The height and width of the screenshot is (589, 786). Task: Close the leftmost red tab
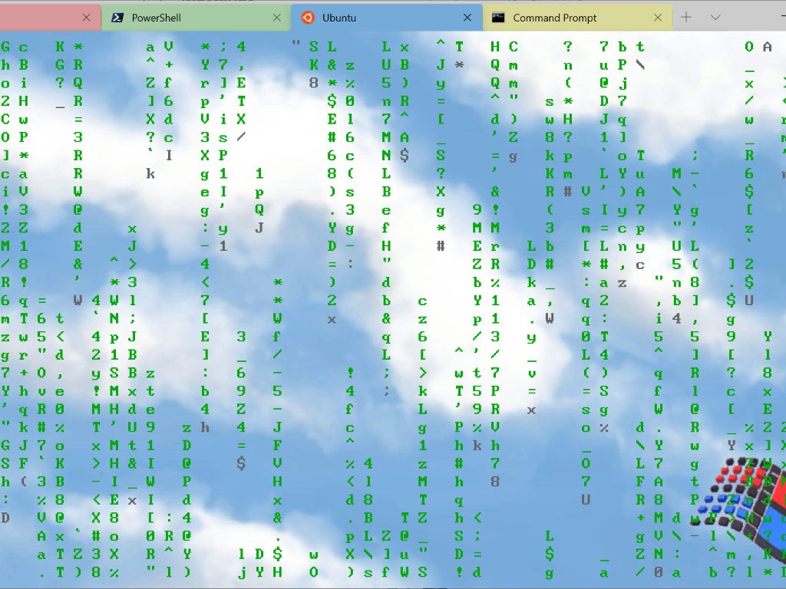pyautogui.click(x=86, y=18)
